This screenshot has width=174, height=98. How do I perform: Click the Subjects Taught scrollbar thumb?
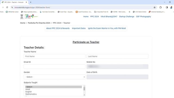(84, 89)
